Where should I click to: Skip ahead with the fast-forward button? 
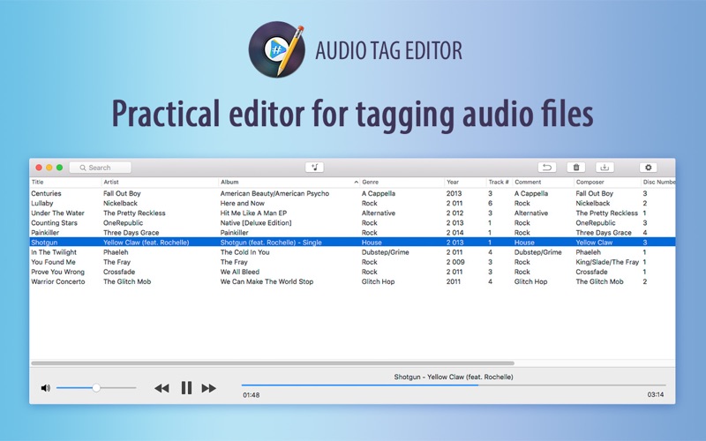[209, 388]
